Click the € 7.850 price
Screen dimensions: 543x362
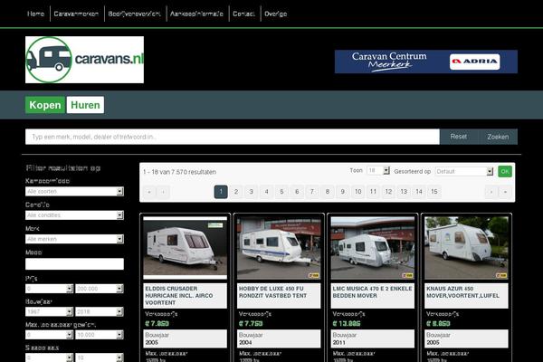tap(157, 324)
